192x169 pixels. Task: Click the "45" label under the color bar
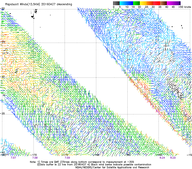pos(173,7)
